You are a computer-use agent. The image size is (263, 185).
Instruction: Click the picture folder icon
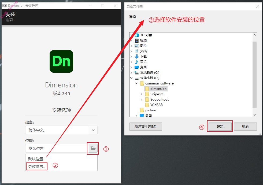point(142,110)
